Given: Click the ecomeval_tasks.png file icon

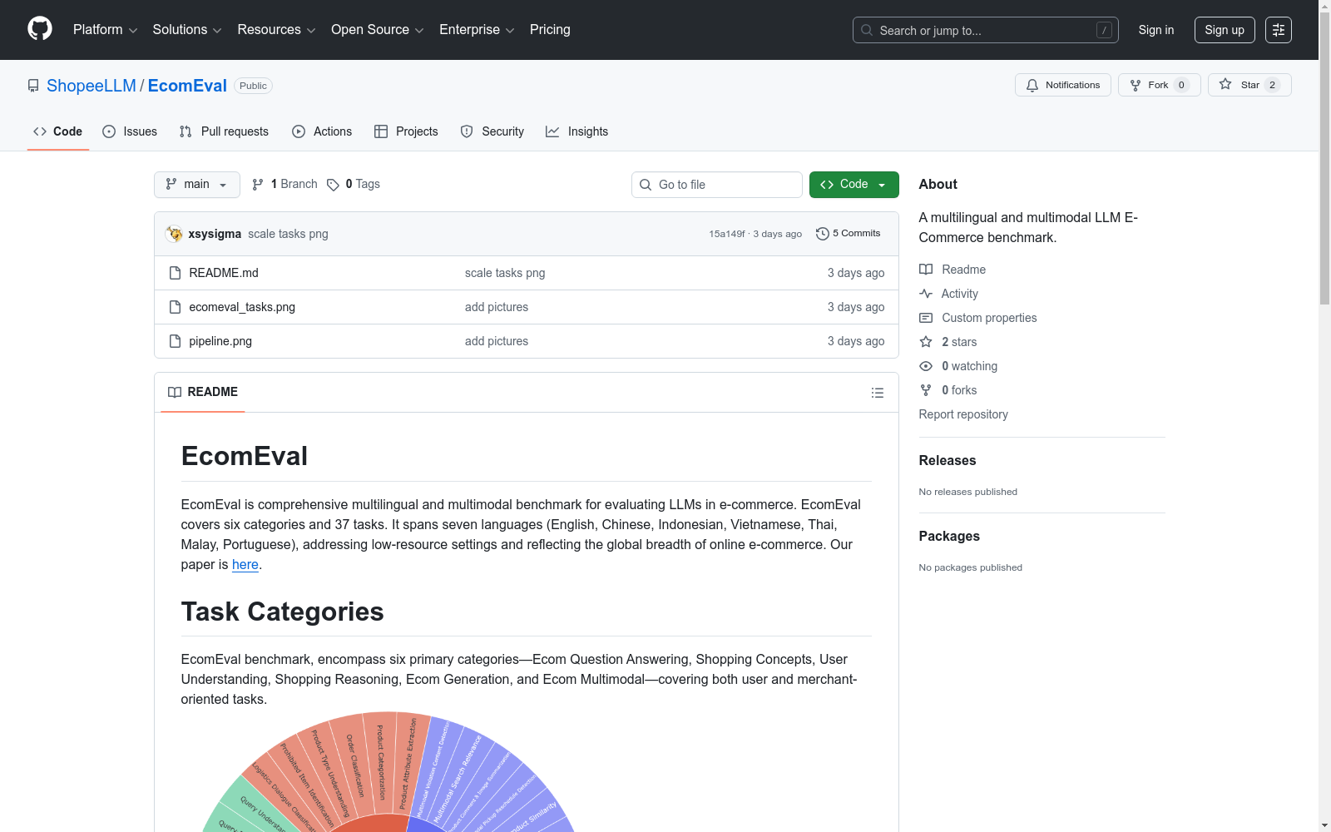Looking at the screenshot, I should click(175, 307).
